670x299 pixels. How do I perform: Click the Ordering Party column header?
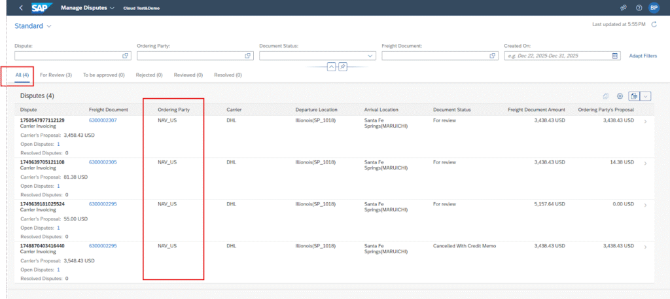point(173,110)
